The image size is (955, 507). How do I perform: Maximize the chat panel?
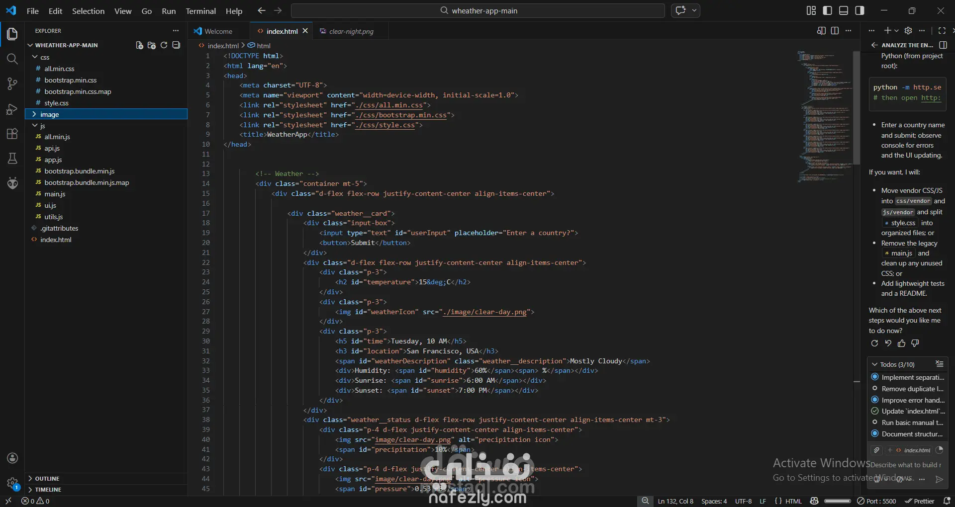(x=942, y=31)
